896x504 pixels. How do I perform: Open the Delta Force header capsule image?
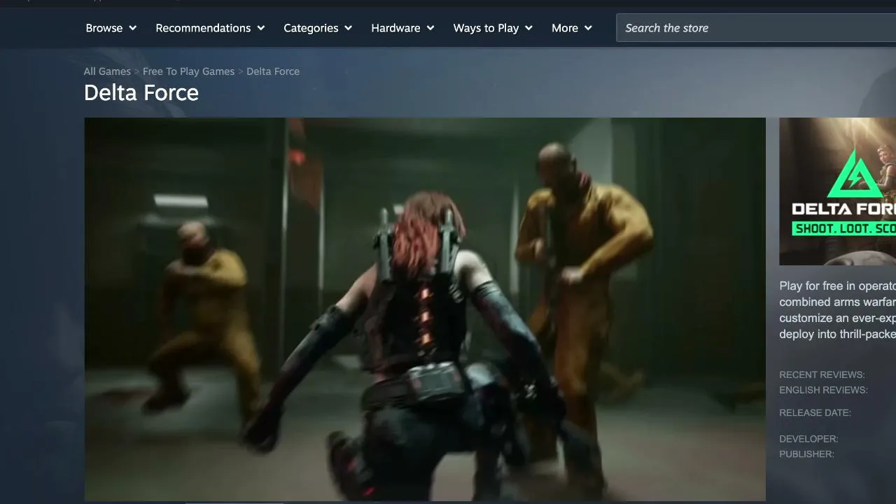coord(837,191)
